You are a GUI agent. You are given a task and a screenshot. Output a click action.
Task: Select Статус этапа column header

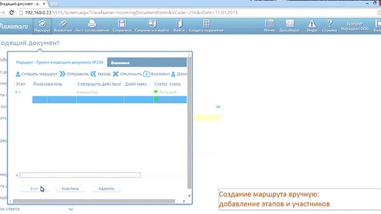167,84
